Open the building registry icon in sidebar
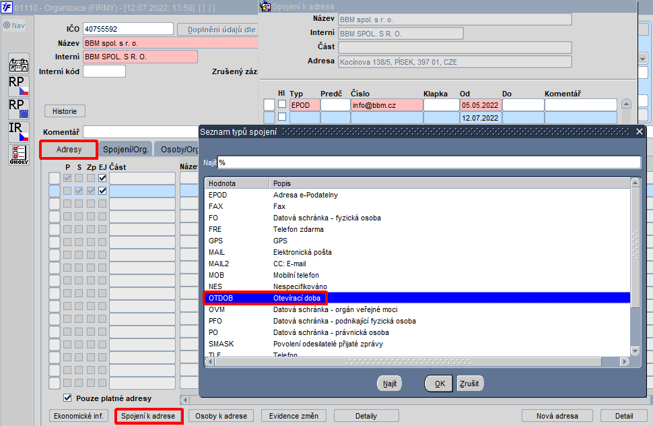This screenshot has width=653, height=426. point(19,64)
